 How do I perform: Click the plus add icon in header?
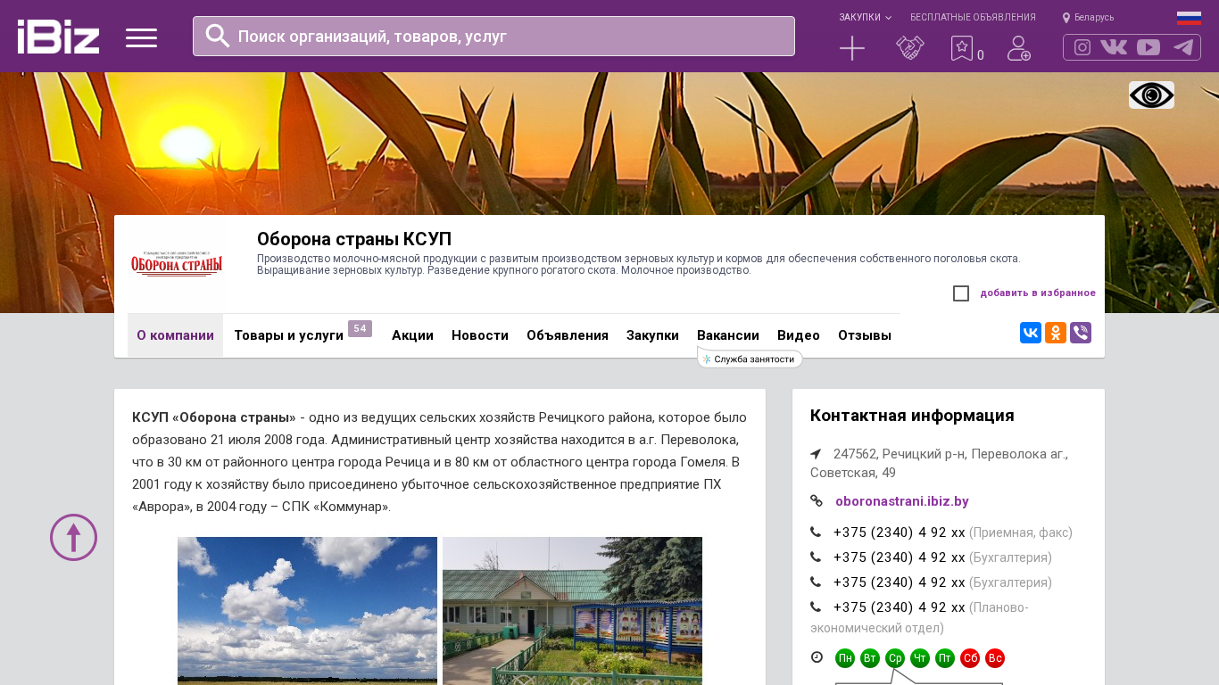[852, 48]
